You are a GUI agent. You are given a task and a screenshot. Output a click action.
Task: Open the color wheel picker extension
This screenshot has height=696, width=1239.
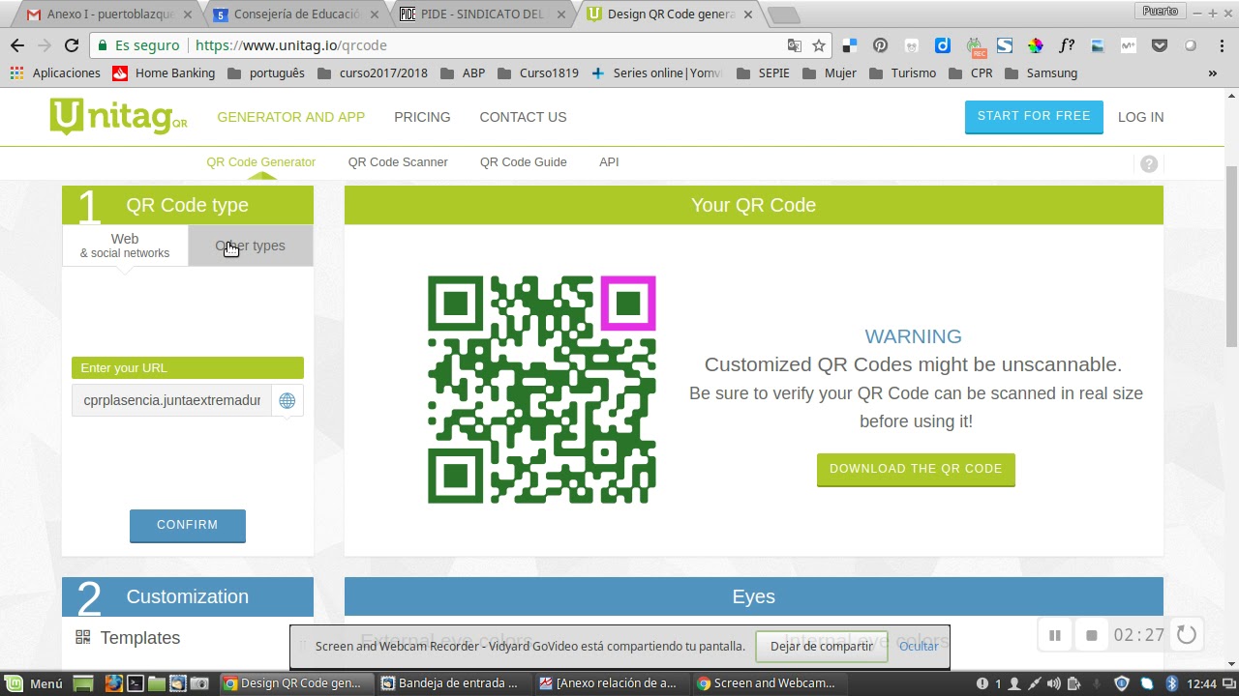coord(1036,45)
